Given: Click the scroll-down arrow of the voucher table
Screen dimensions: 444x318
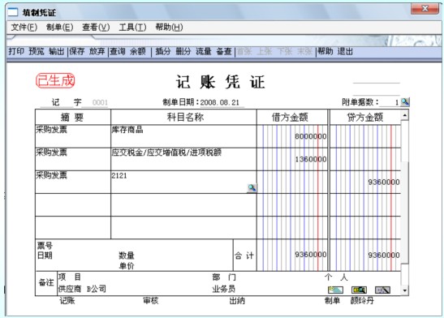Looking at the screenshot, I should point(405,290).
